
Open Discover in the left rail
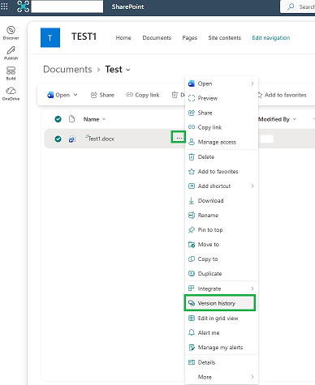[11, 32]
